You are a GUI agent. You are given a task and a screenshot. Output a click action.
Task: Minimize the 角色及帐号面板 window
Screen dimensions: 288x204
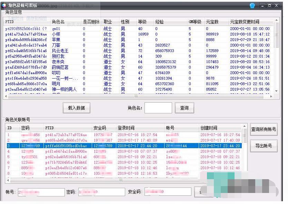262,6
